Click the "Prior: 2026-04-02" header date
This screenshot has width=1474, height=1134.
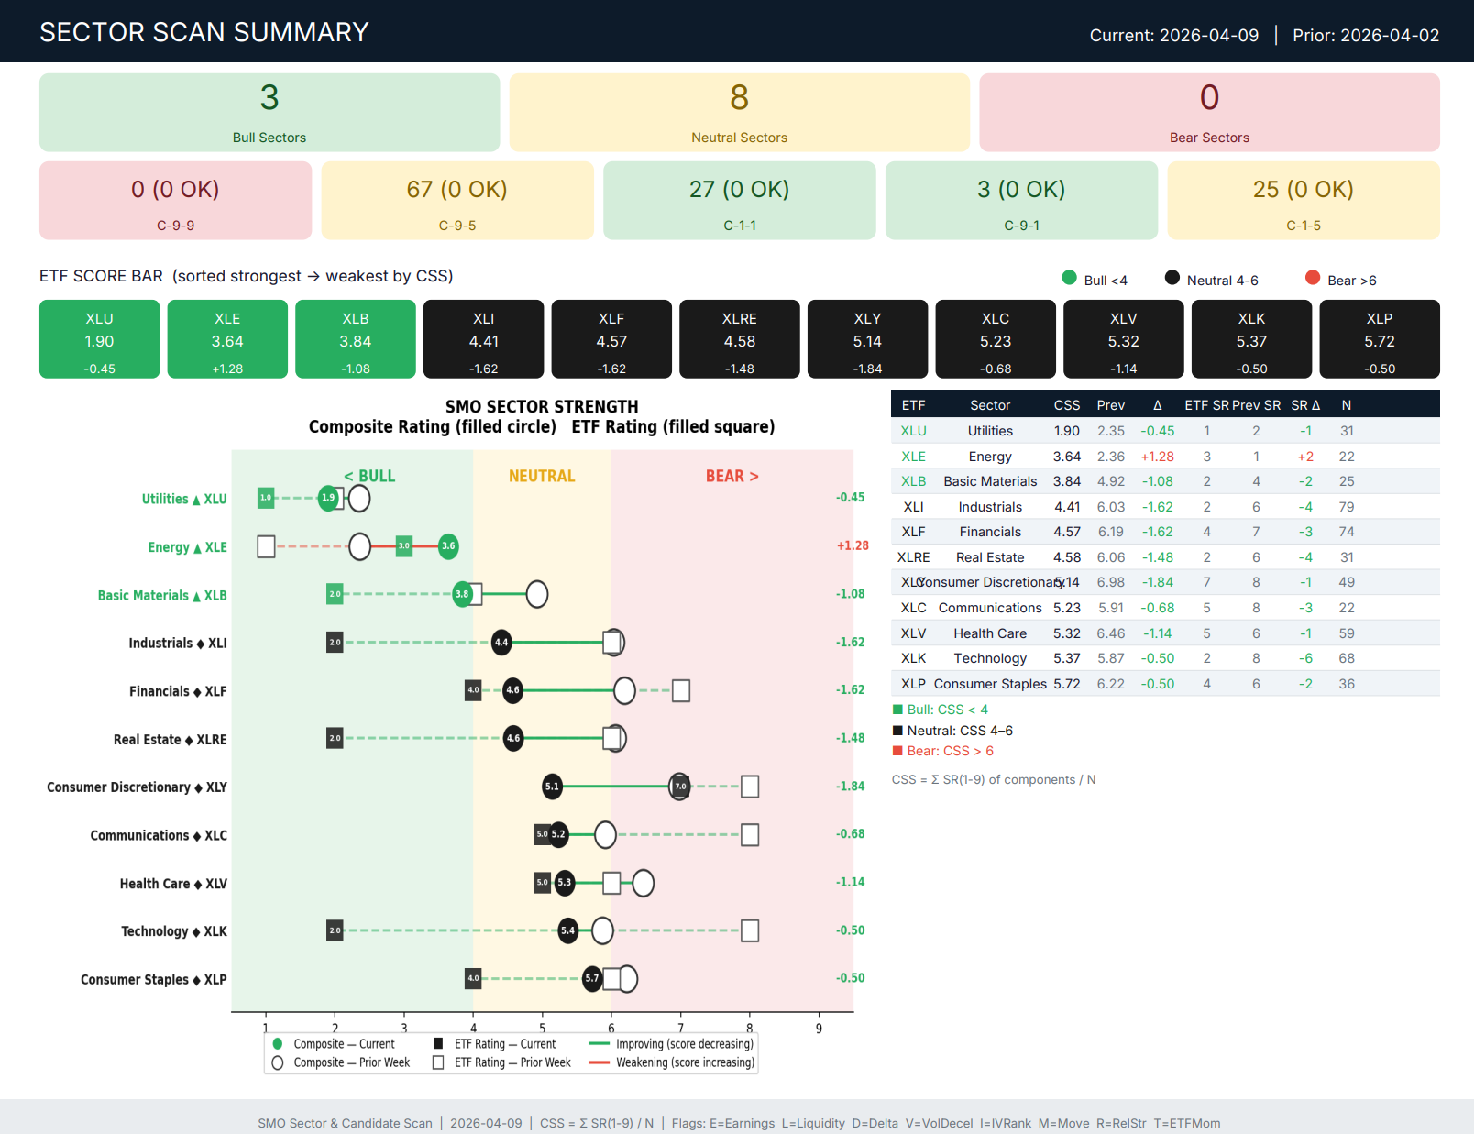pyautogui.click(x=1366, y=35)
